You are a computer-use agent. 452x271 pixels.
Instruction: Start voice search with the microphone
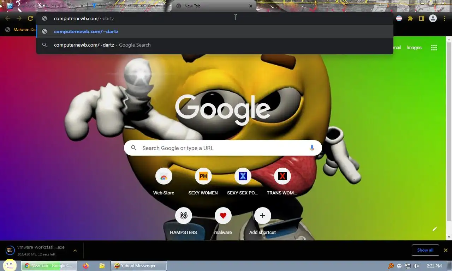pyautogui.click(x=312, y=148)
